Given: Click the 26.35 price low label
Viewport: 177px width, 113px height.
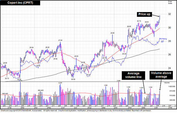Looking at the screenshot, I should [124, 54].
